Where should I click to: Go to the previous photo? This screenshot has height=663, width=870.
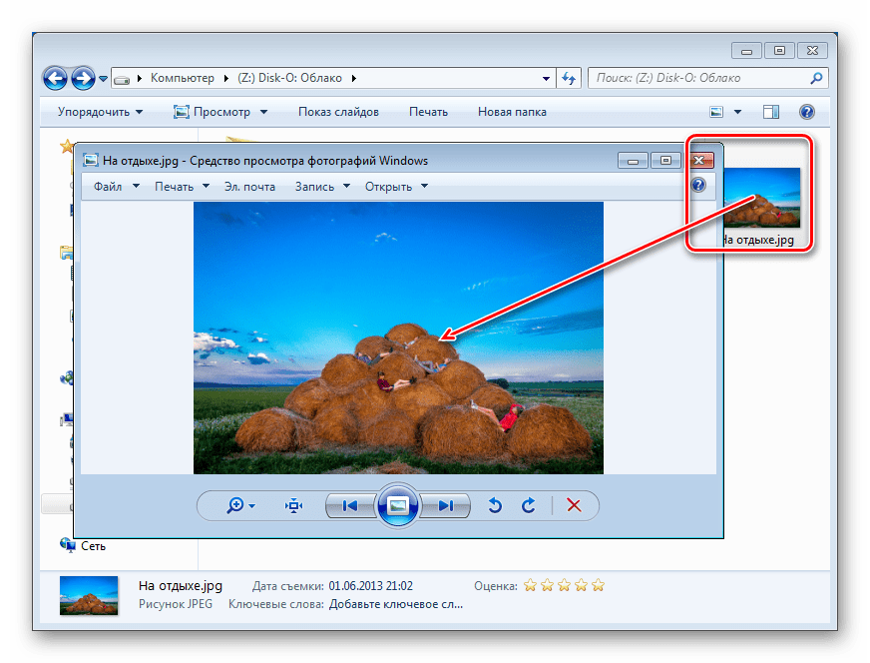point(349,506)
